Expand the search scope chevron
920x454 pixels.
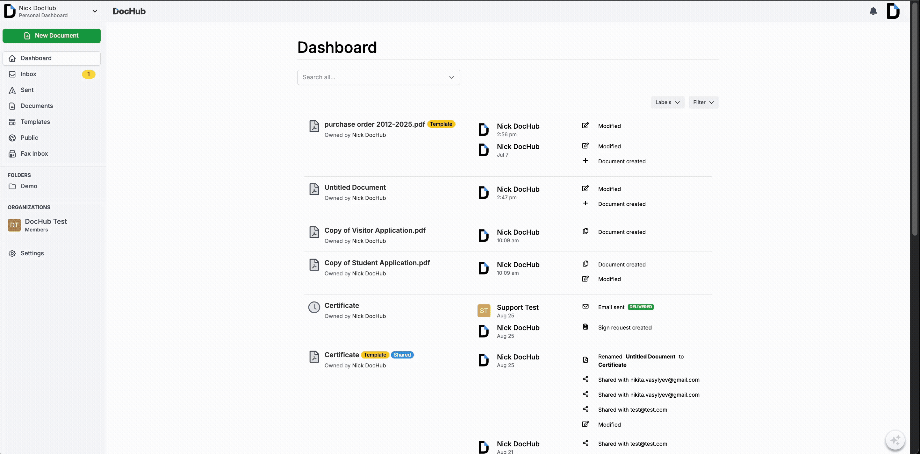451,77
